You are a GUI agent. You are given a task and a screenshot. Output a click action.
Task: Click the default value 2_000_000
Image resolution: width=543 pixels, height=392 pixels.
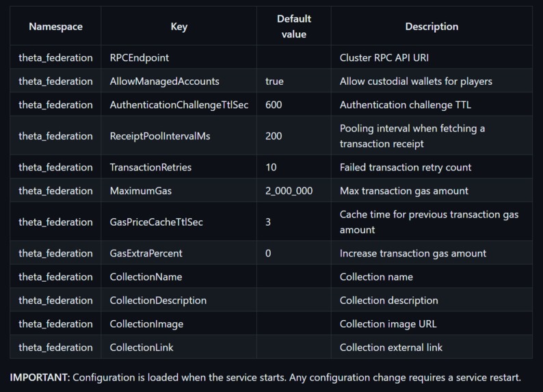click(x=289, y=190)
